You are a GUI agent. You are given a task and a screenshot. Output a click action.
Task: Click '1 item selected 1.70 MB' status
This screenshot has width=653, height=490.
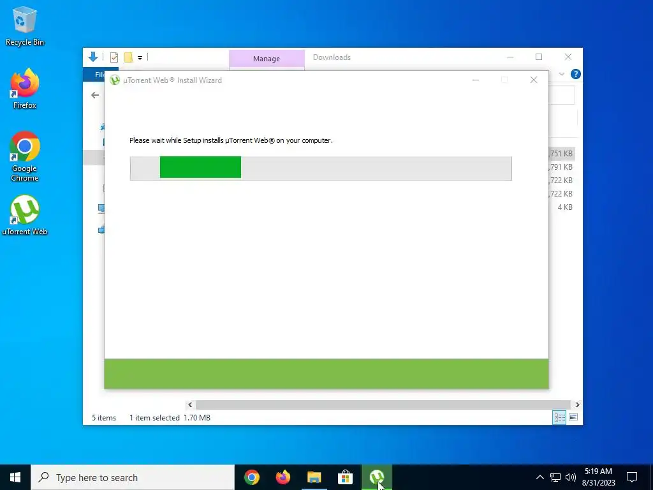(170, 417)
